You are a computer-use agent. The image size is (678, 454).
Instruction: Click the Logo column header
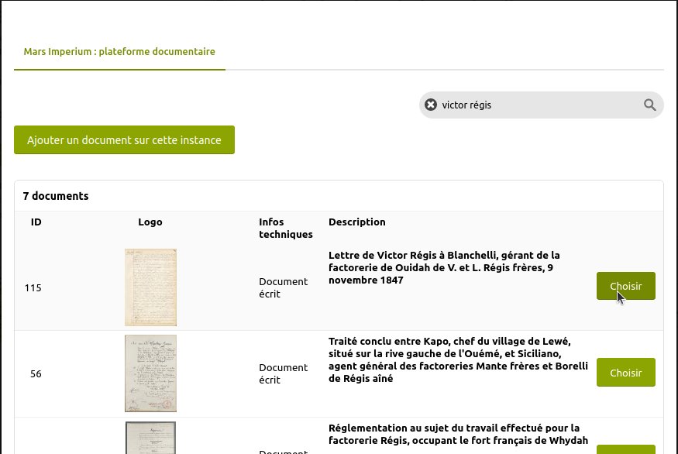[x=150, y=222]
